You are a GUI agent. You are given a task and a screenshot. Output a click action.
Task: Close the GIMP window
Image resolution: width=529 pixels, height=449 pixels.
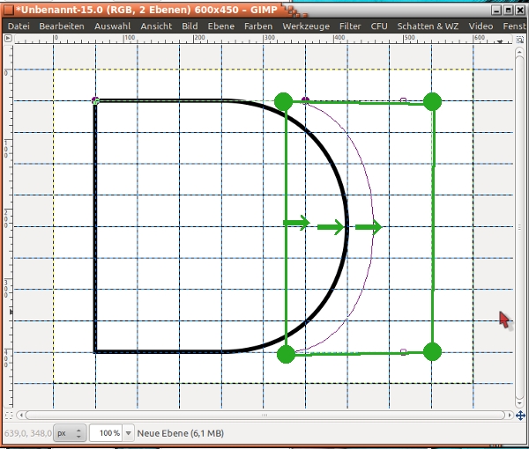[520, 10]
